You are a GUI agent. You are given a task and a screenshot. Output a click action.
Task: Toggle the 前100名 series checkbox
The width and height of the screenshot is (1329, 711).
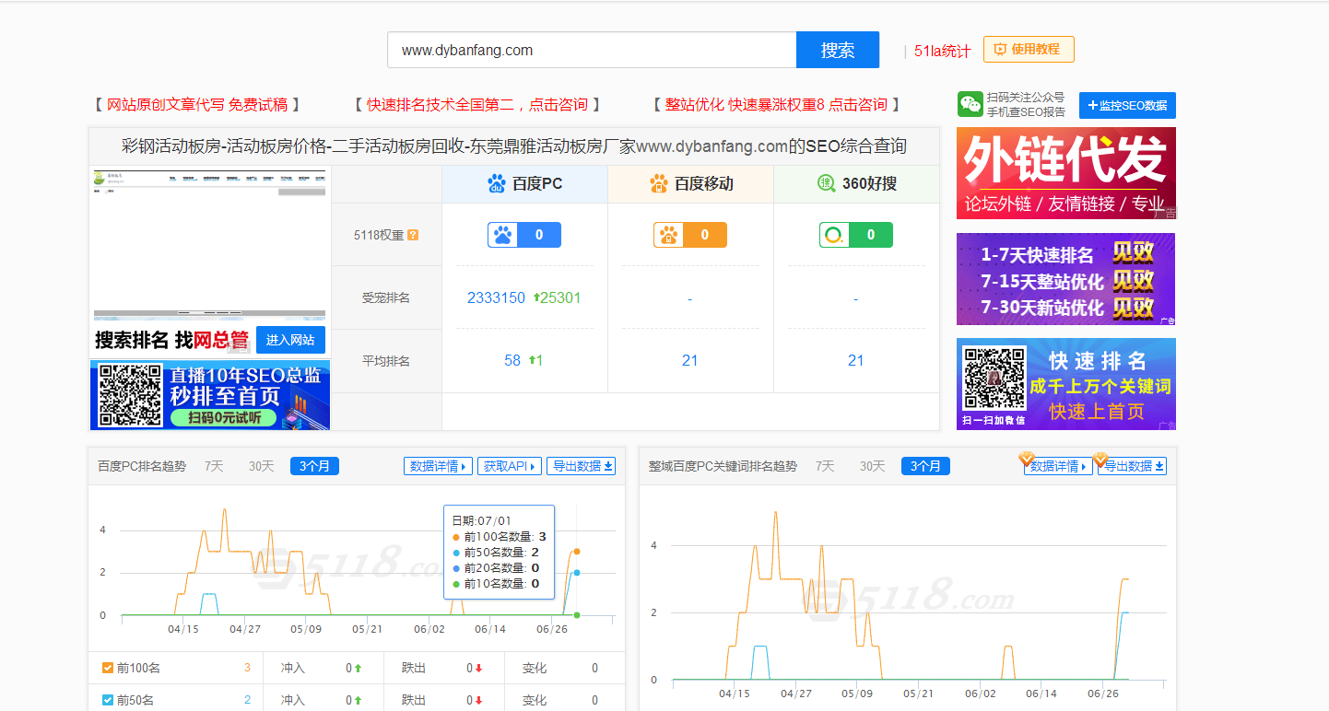tap(107, 668)
